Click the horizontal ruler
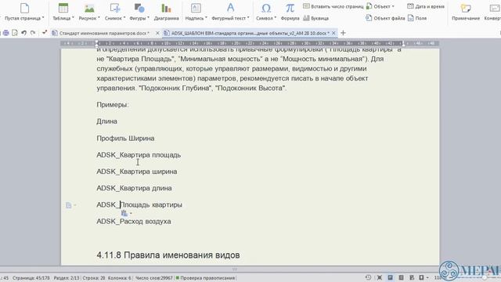The height and width of the screenshot is (282, 501). click(250, 43)
